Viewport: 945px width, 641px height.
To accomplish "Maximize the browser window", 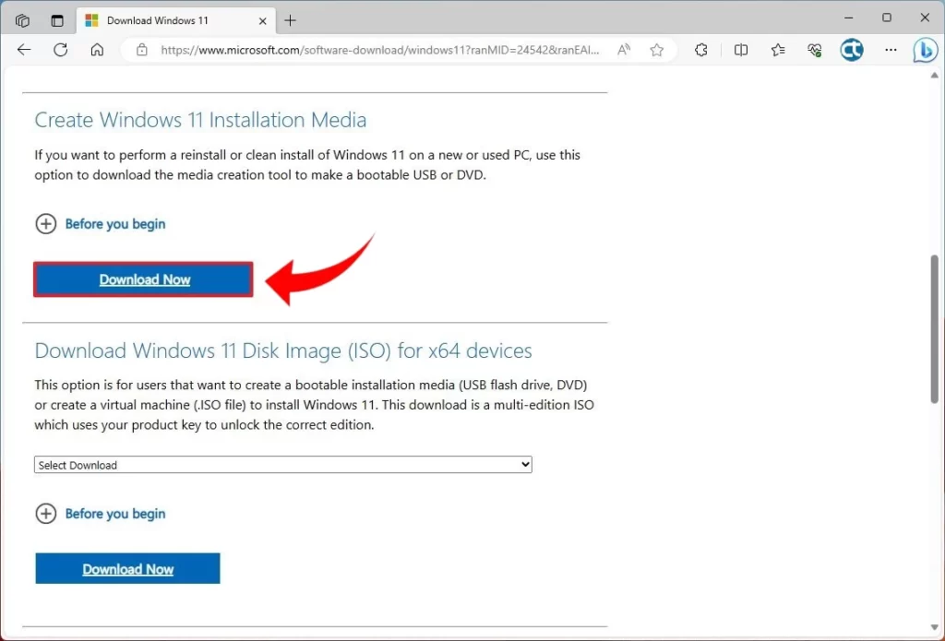I will coord(887,18).
